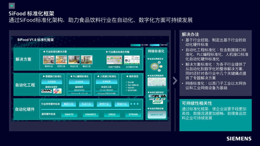The height and width of the screenshot is (146, 260).
Task: Click the food industry icon at top left
Action: click(12, 6)
